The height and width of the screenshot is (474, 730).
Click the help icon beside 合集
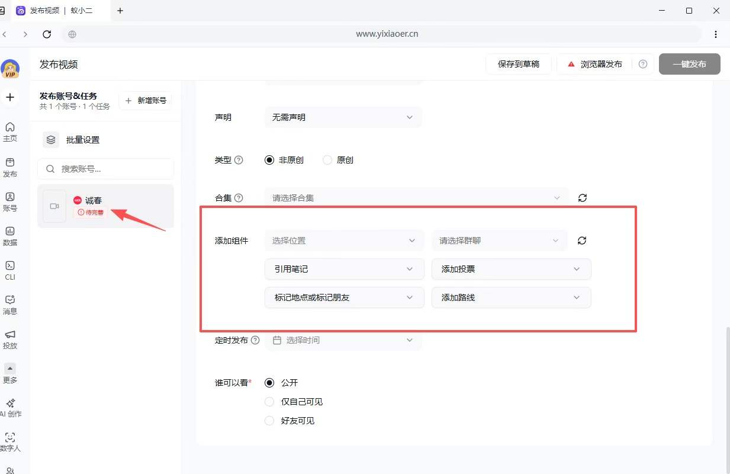point(239,198)
